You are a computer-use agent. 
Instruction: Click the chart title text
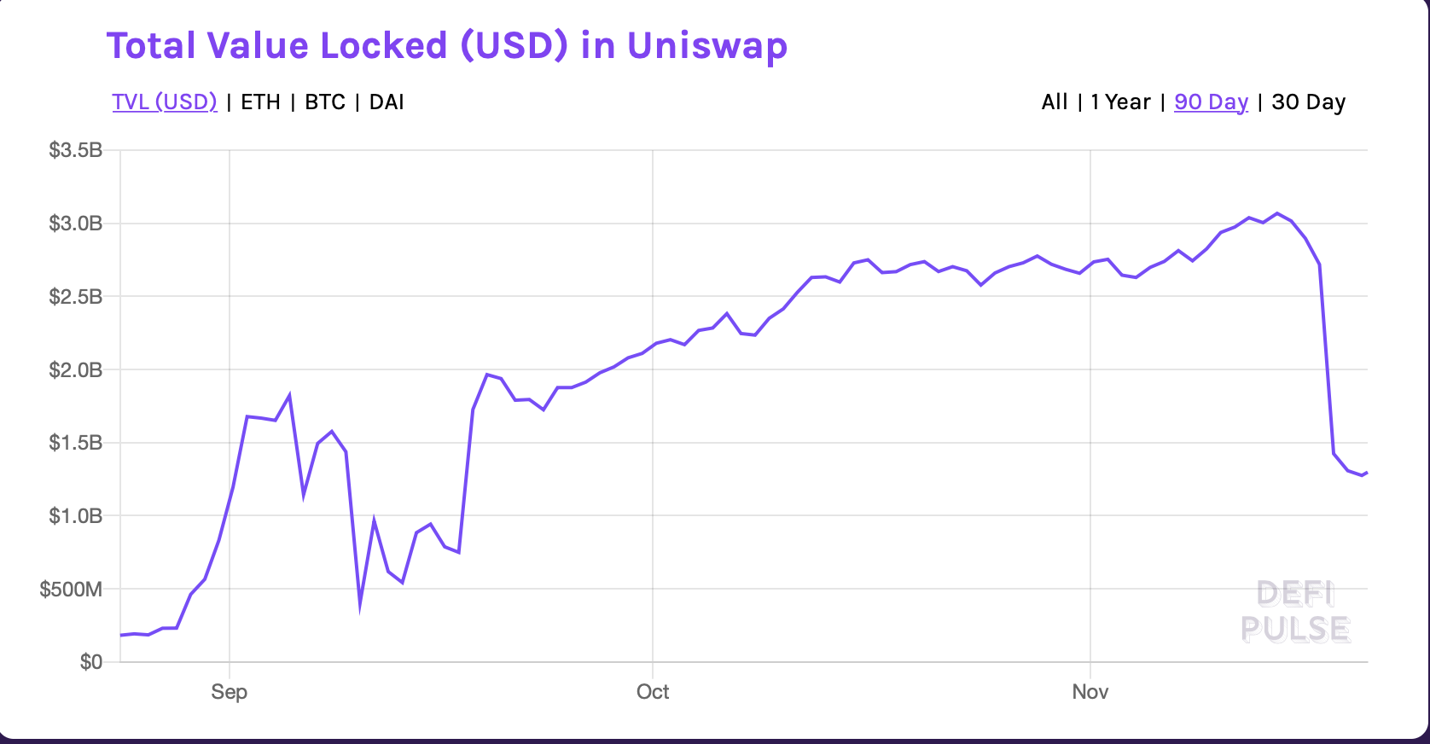coord(447,46)
